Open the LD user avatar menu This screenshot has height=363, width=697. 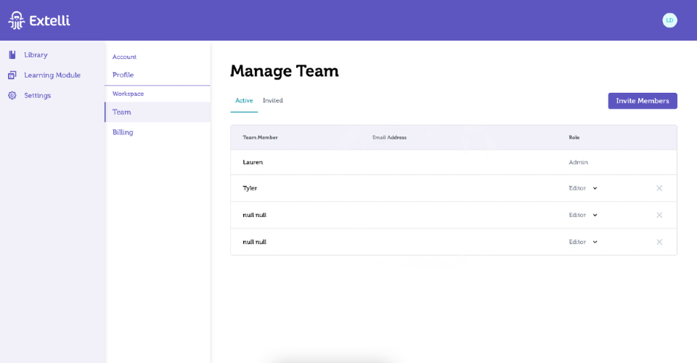669,20
